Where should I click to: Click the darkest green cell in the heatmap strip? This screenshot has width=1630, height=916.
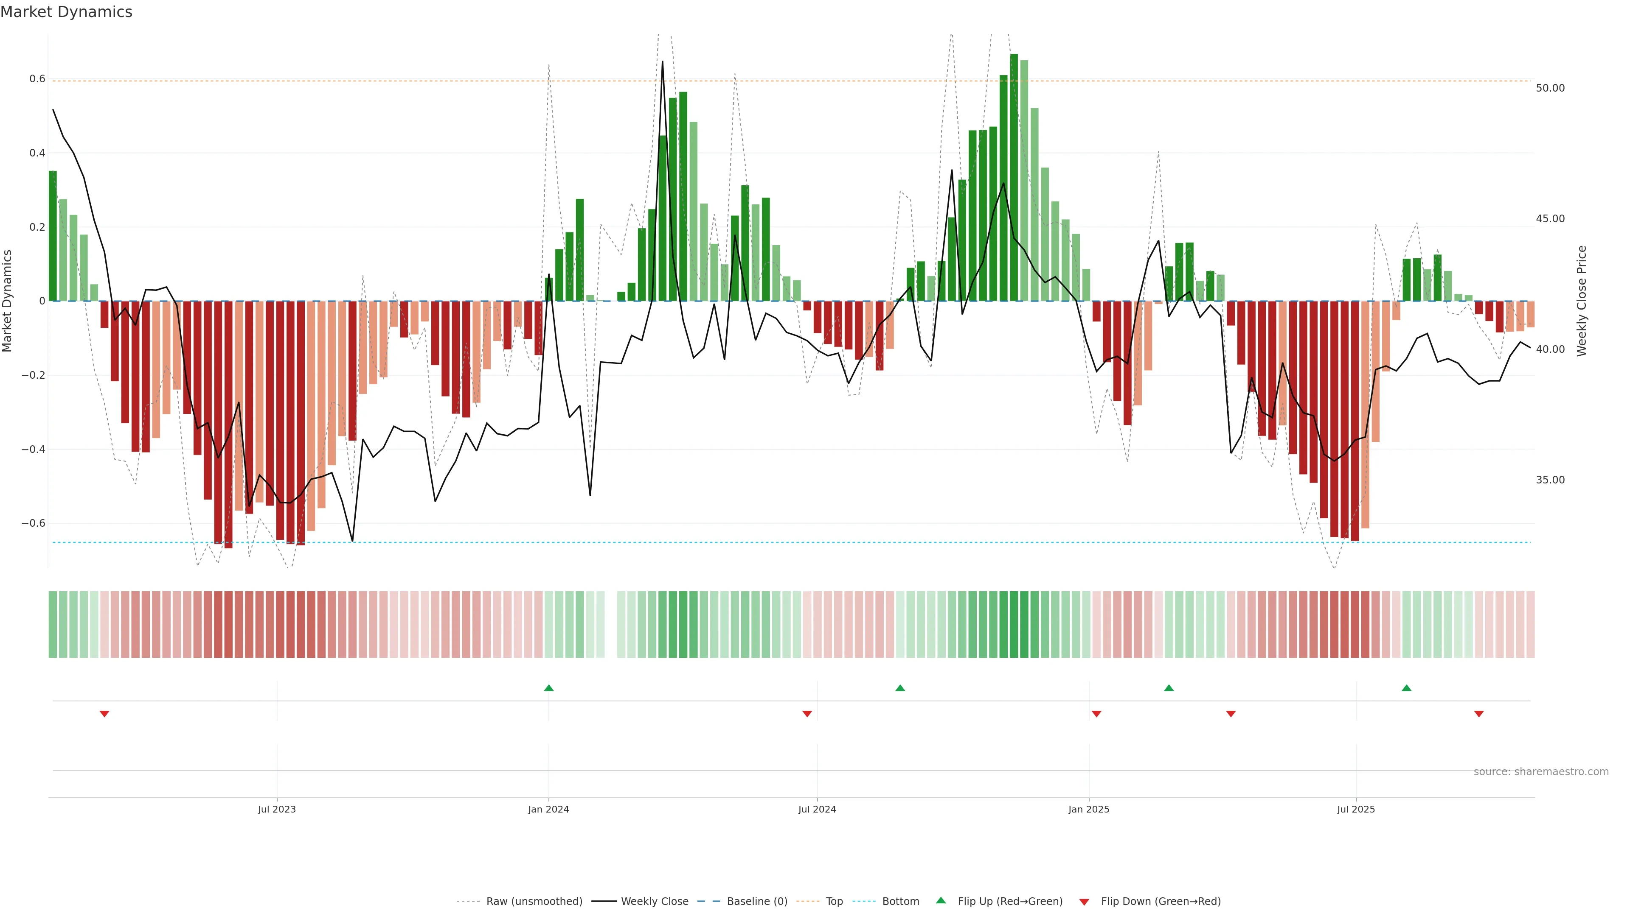(x=1014, y=625)
